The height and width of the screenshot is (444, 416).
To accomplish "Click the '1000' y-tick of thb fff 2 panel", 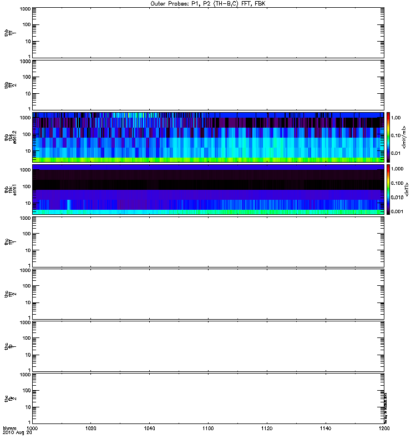I will coord(25,62).
